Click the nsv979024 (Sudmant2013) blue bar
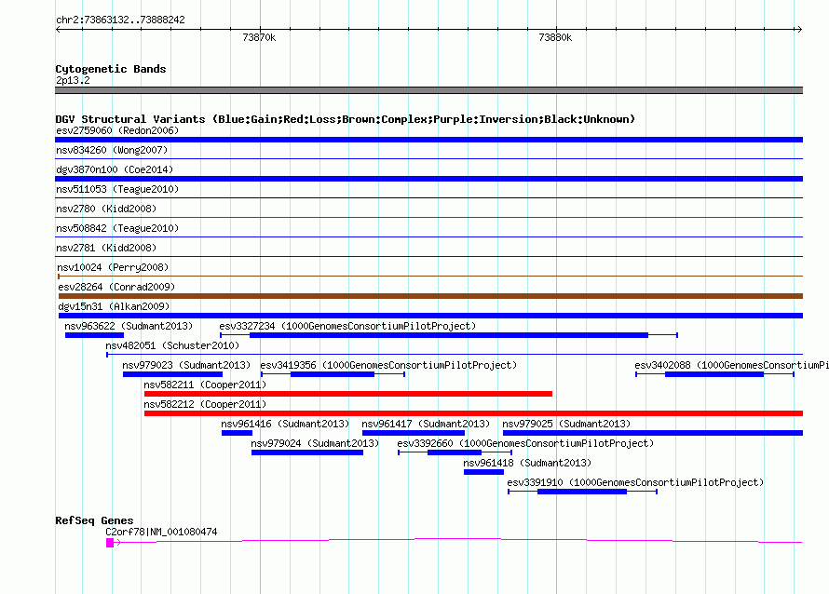The height and width of the screenshot is (594, 829). tap(307, 452)
